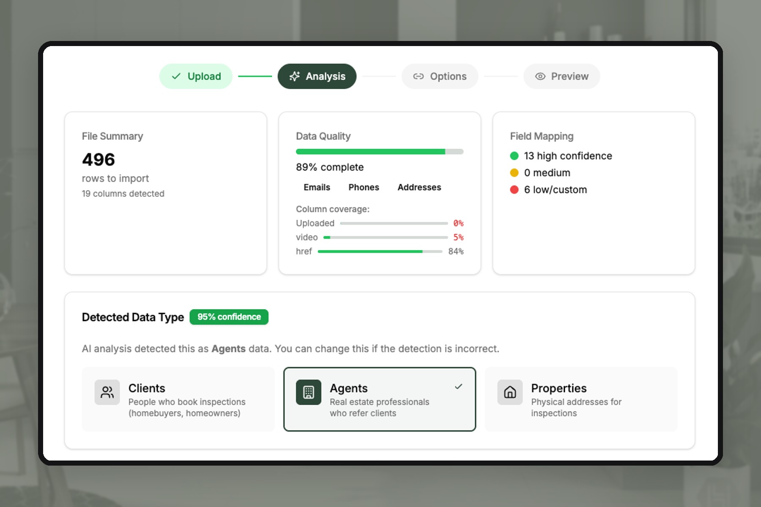The width and height of the screenshot is (761, 507).
Task: Click the Emails quality label
Action: (317, 187)
